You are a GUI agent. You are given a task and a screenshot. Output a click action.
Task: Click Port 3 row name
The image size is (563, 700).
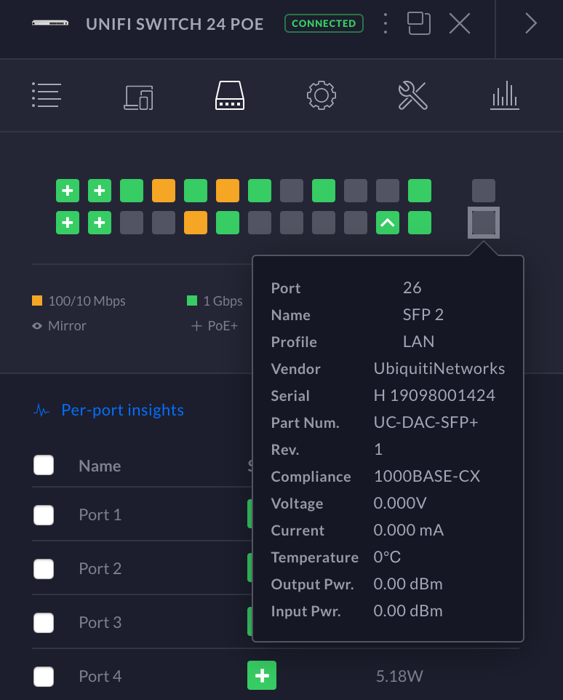click(x=100, y=622)
